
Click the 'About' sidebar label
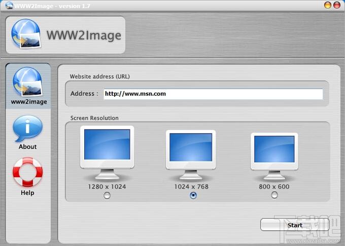click(27, 147)
